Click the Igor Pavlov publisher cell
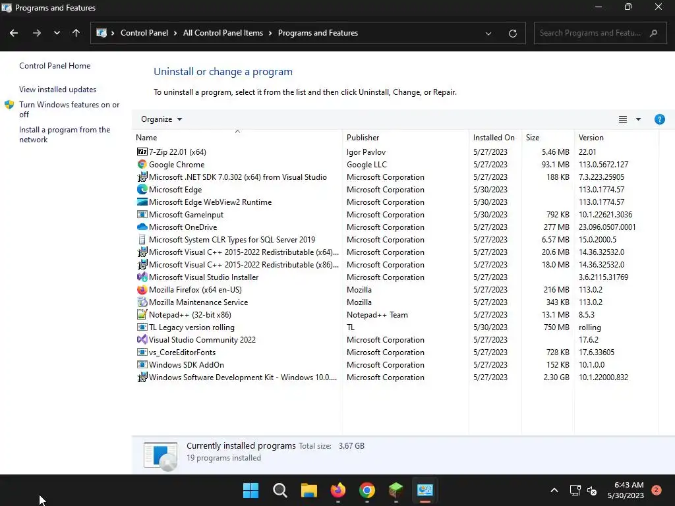 (366, 152)
